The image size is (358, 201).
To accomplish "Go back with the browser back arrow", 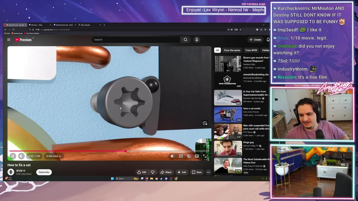I will [5, 30].
